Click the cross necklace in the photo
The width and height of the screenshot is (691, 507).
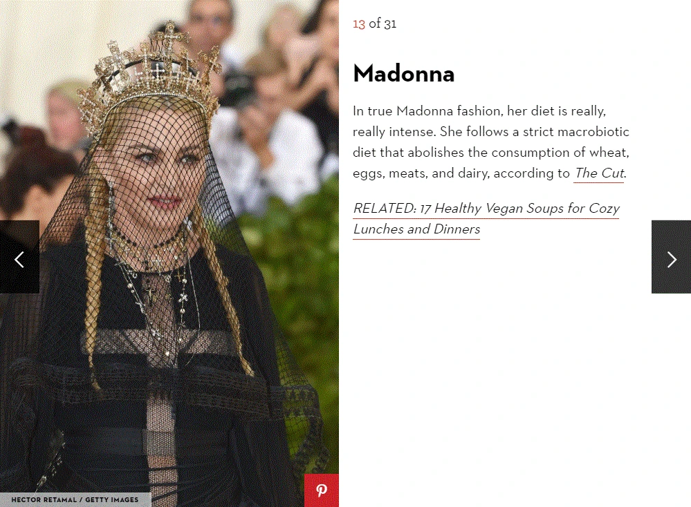[x=150, y=294]
